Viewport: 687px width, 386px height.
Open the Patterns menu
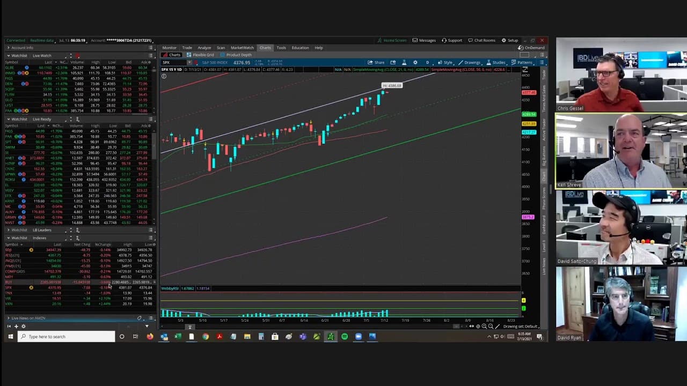click(x=522, y=62)
